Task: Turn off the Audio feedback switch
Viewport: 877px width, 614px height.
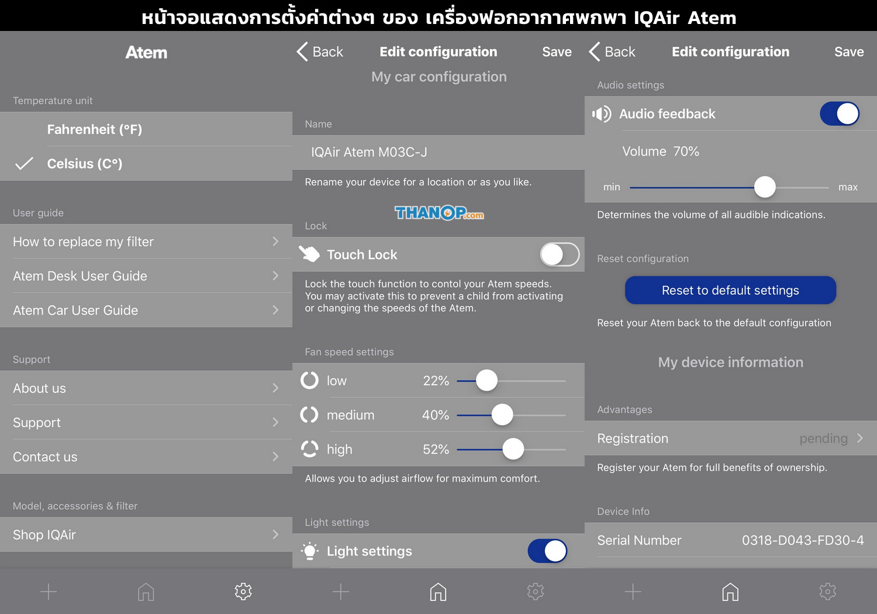Action: [x=840, y=114]
